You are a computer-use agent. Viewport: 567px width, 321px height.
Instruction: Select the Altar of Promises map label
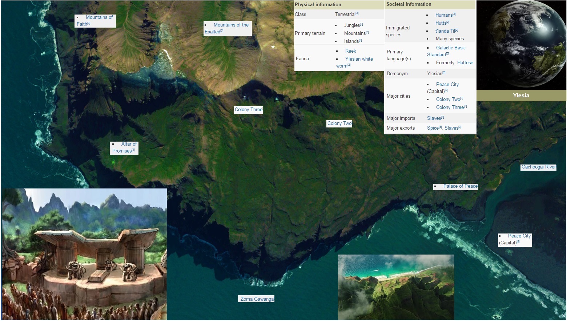(128, 144)
